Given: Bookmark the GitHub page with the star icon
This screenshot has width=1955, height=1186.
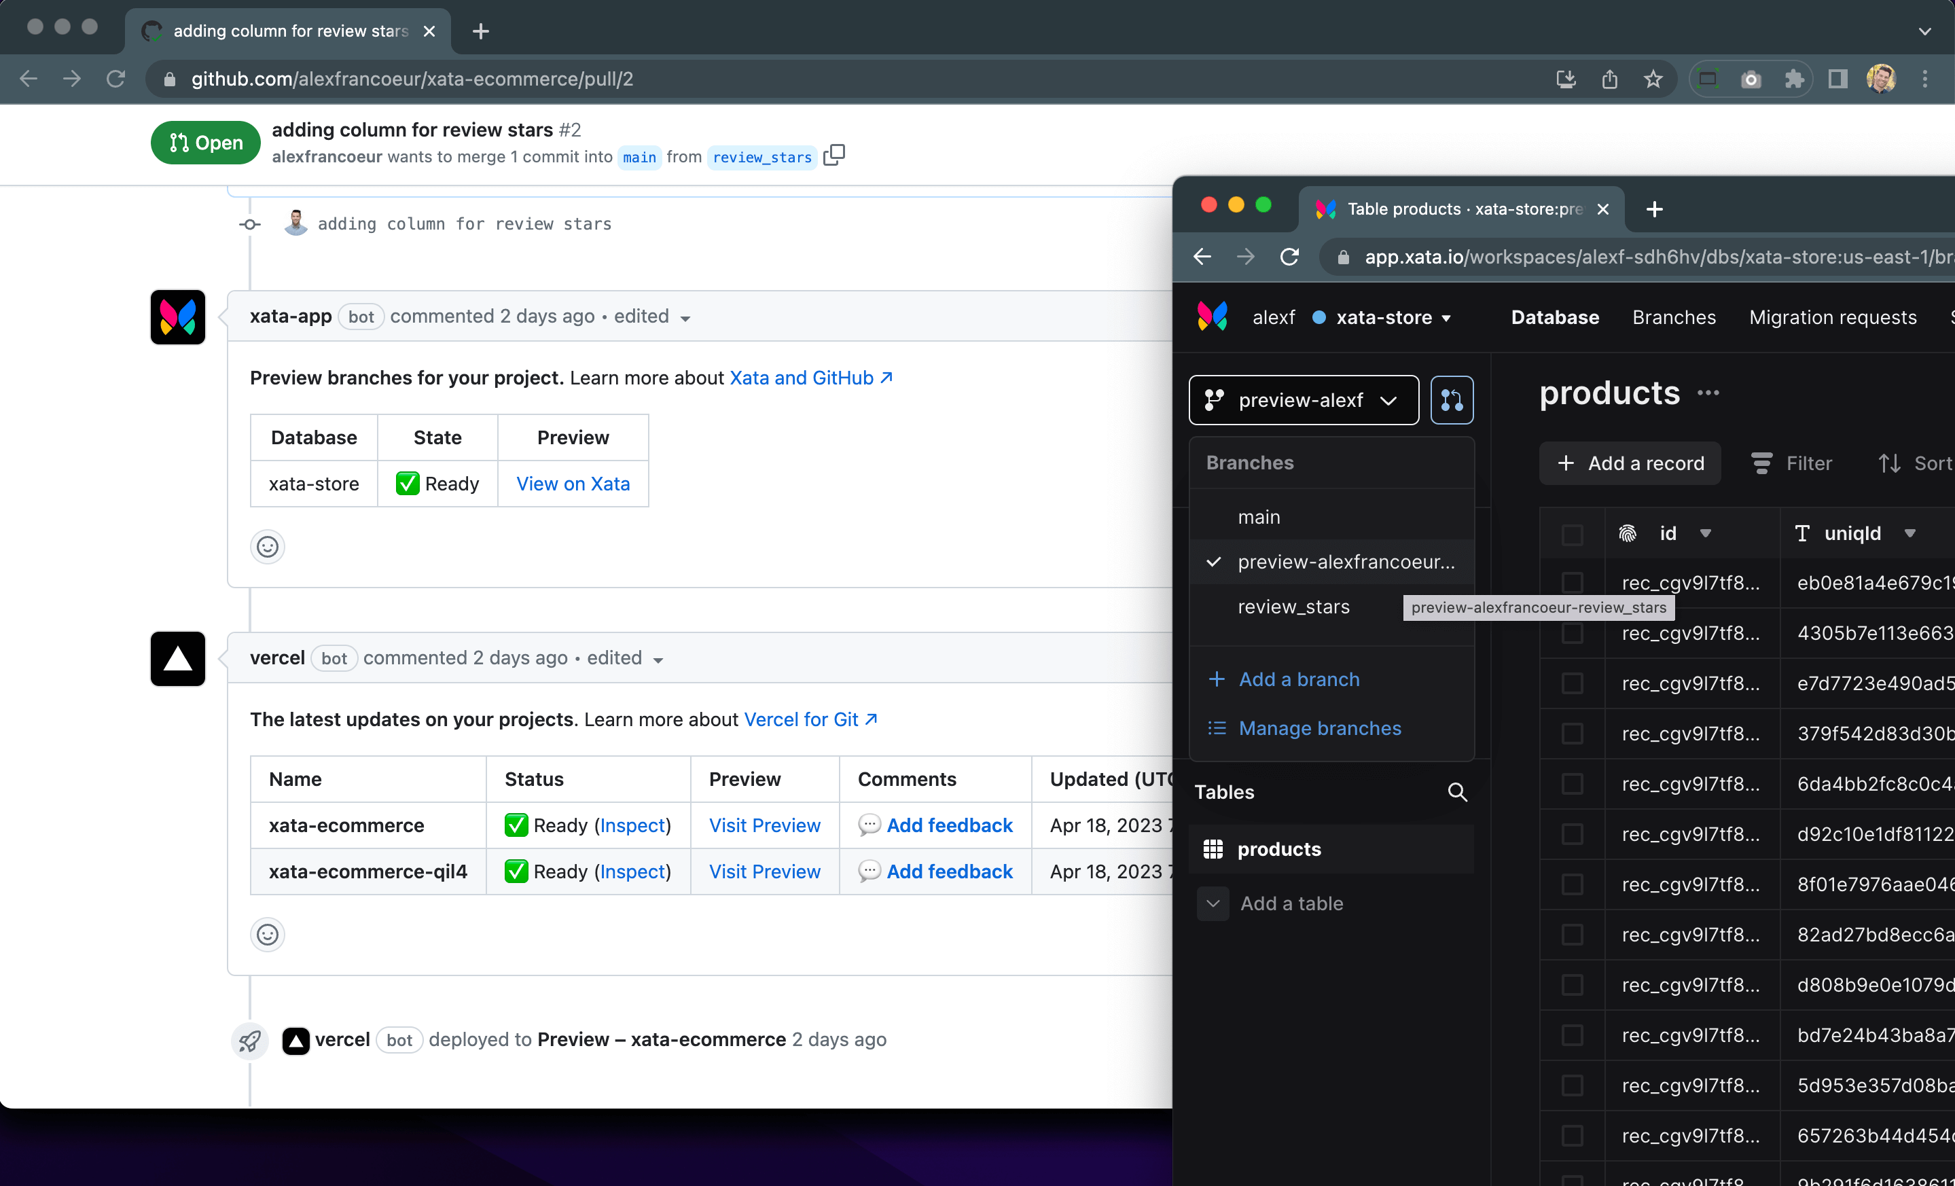Looking at the screenshot, I should click(x=1653, y=79).
